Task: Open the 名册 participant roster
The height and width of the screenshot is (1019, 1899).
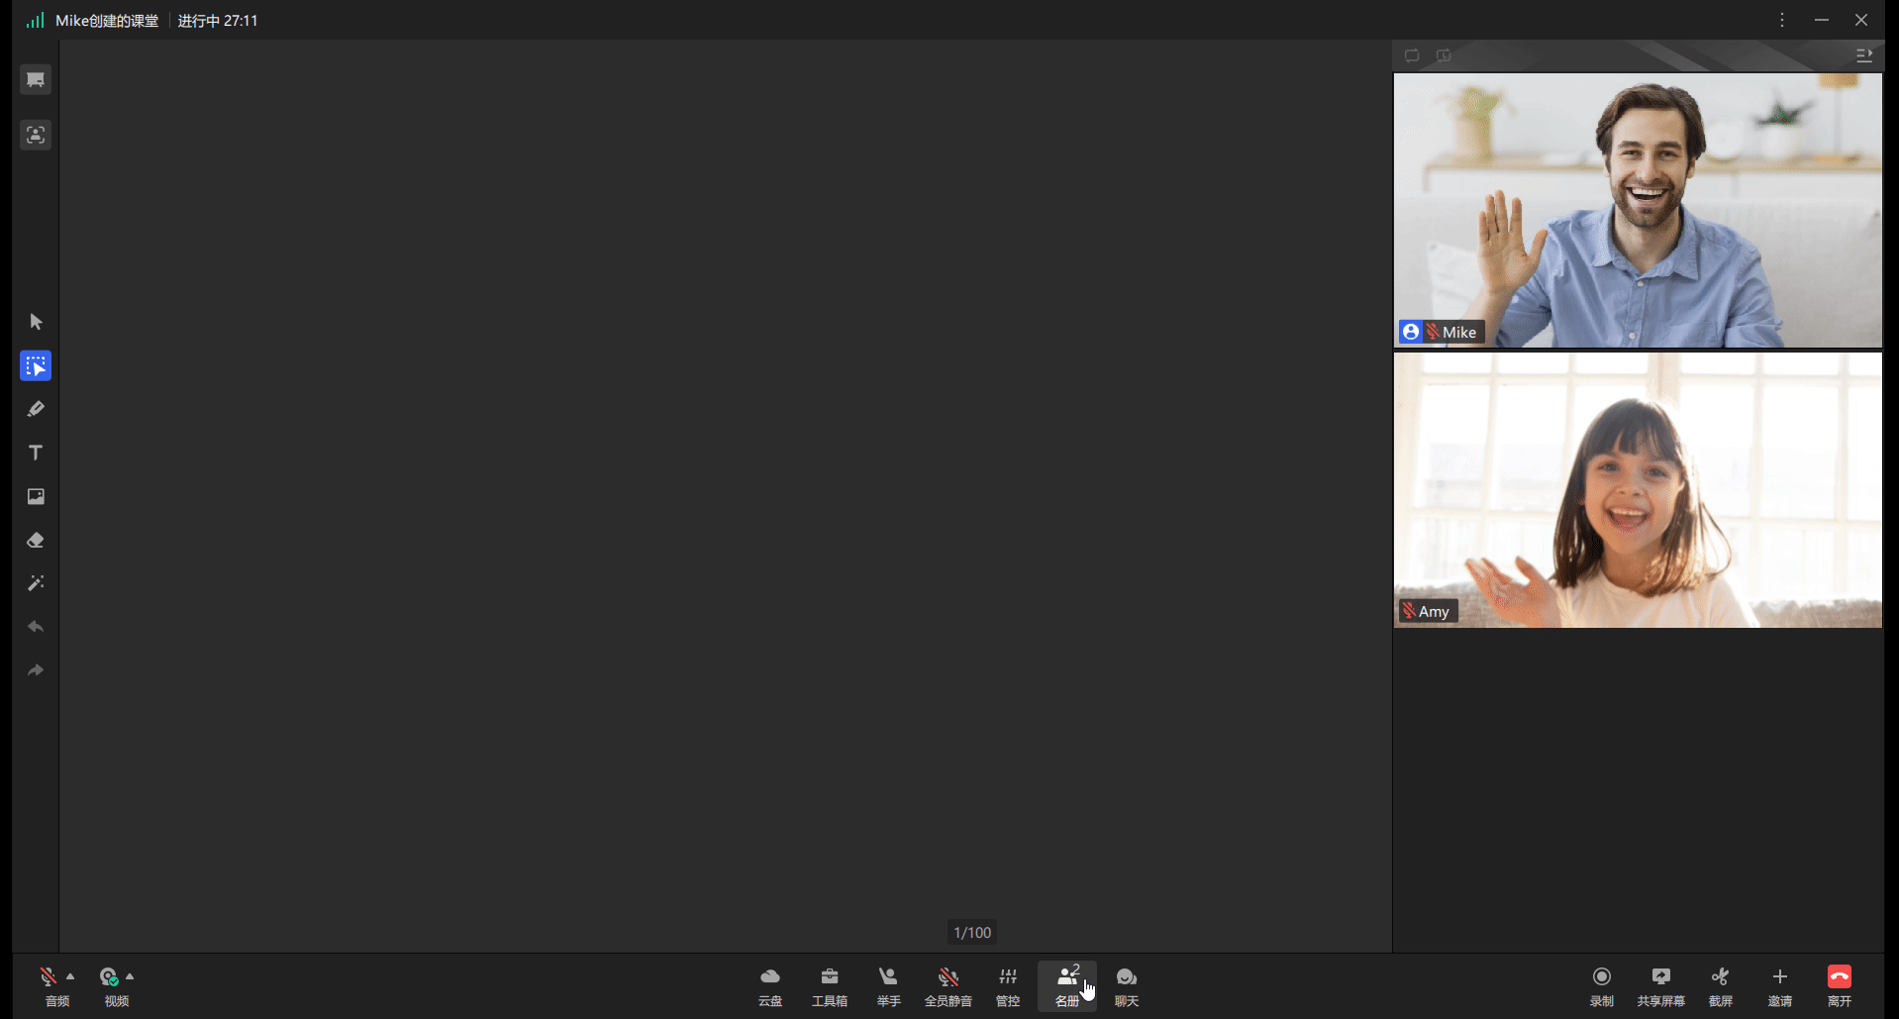Action: click(1067, 986)
